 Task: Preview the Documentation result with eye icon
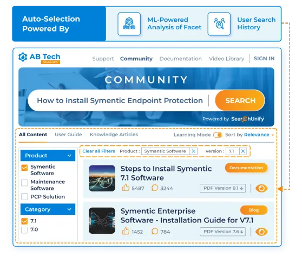(x=261, y=188)
